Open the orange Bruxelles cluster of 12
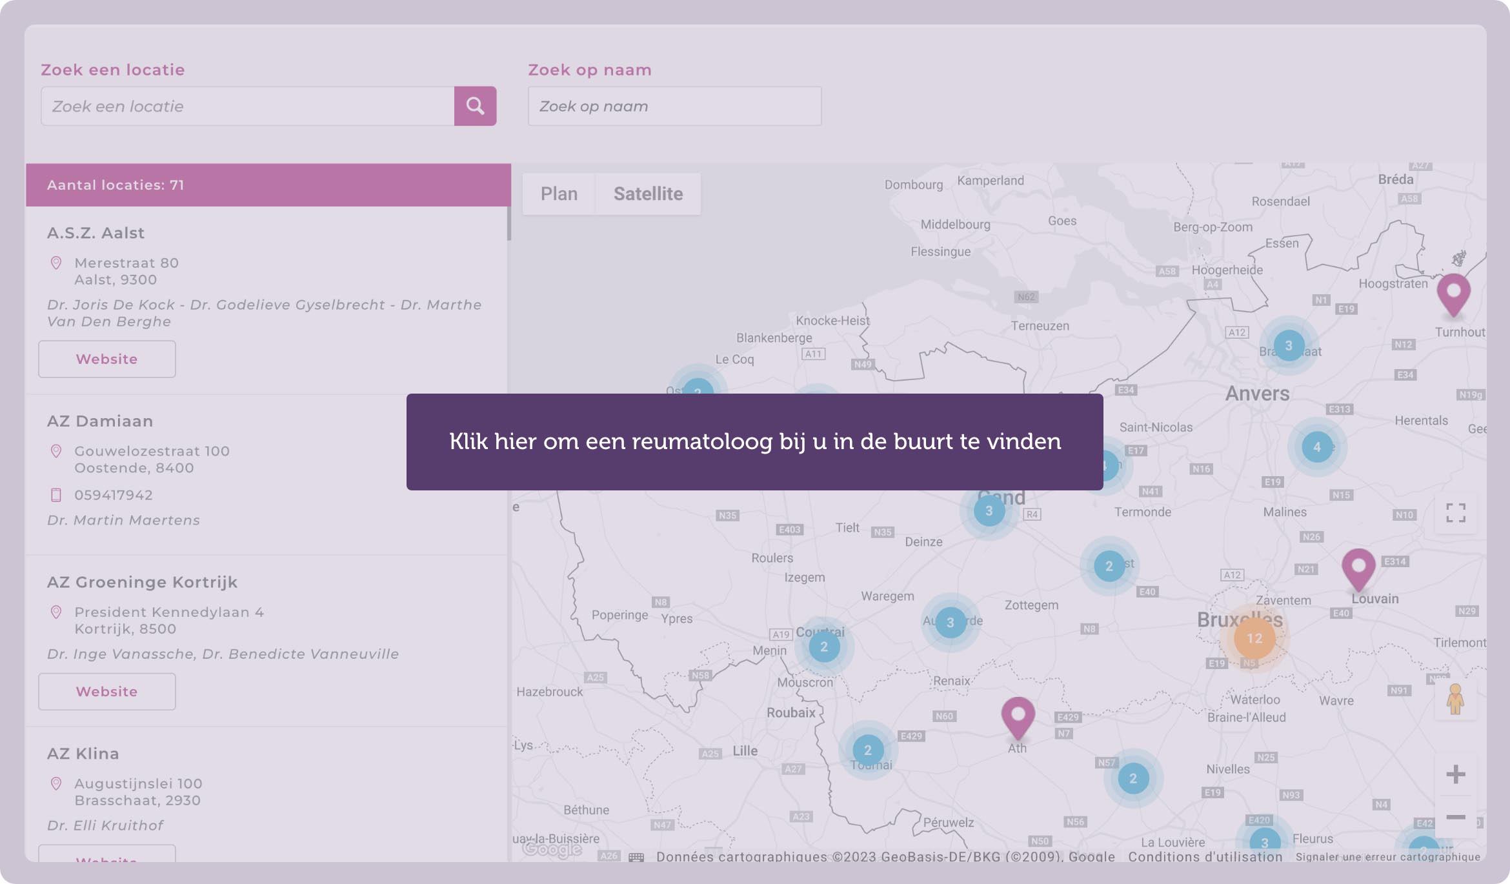1510x884 pixels. coord(1254,638)
